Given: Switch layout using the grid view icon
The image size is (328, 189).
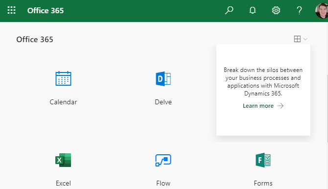Looking at the screenshot, I should pos(297,39).
